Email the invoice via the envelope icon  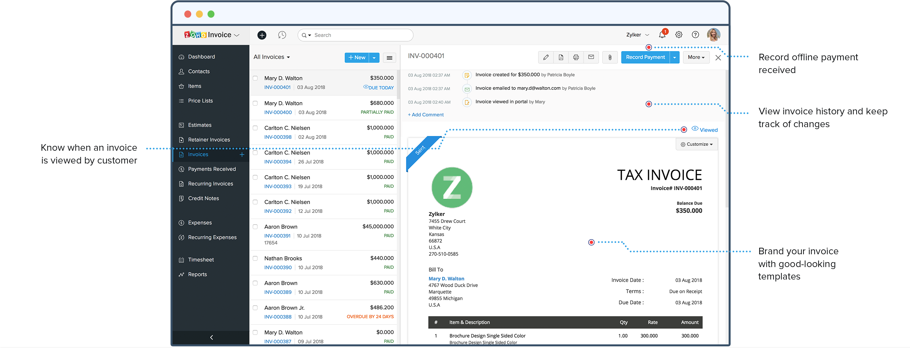coord(591,57)
